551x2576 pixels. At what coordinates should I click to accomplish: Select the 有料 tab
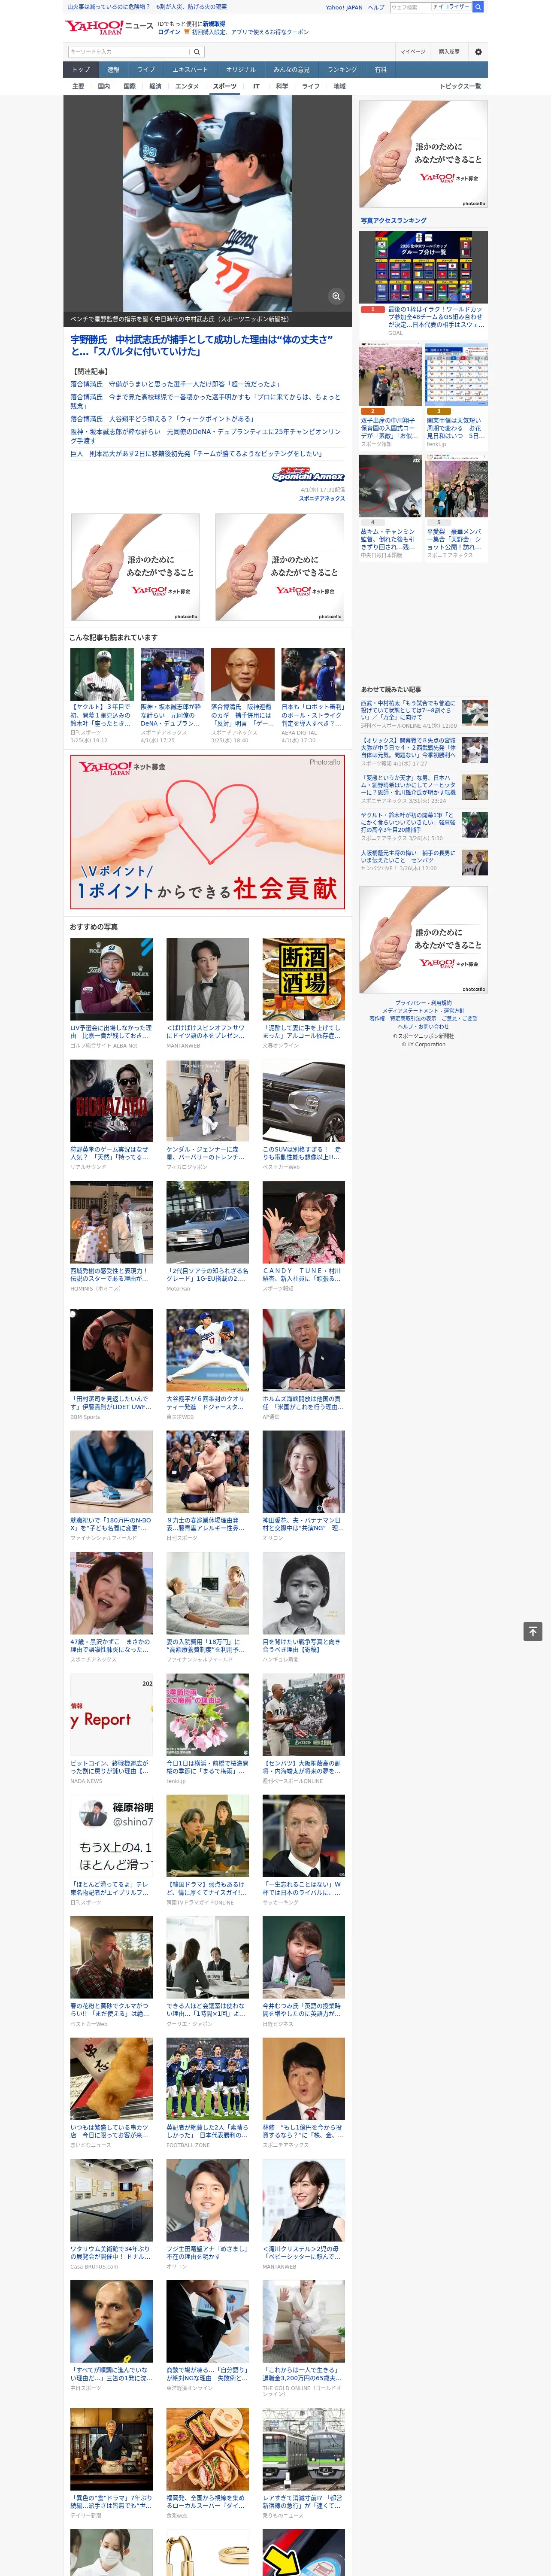(381, 70)
